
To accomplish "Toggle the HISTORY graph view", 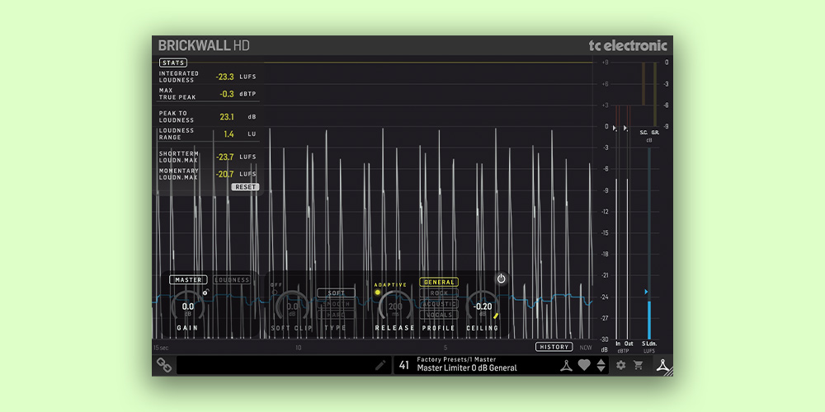I will (x=554, y=347).
